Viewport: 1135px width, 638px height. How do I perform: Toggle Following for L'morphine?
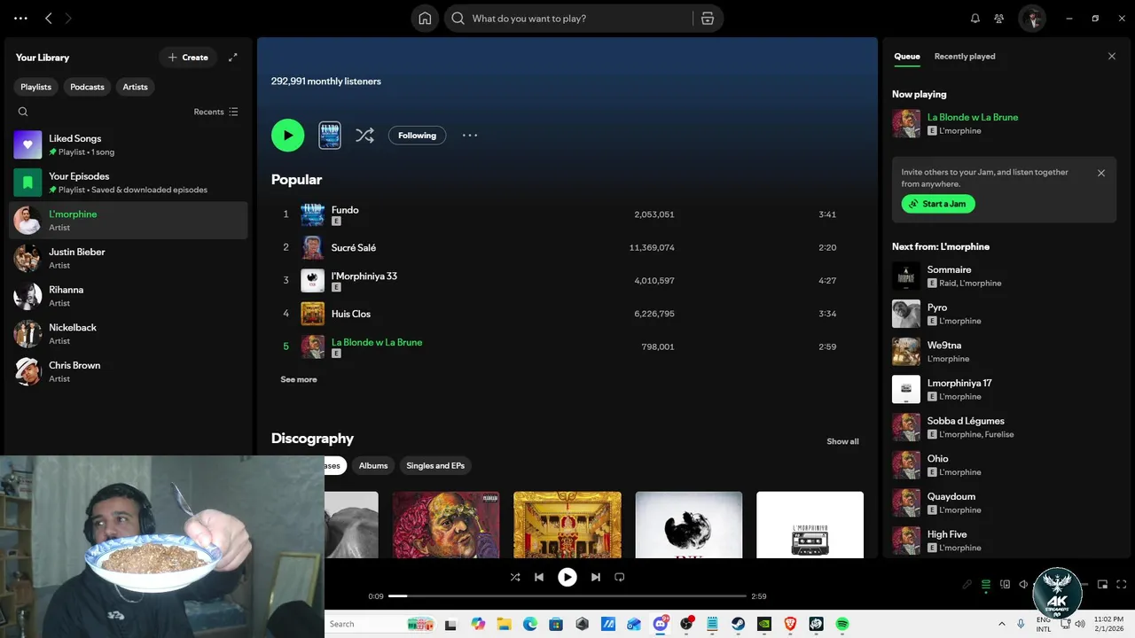pos(417,136)
